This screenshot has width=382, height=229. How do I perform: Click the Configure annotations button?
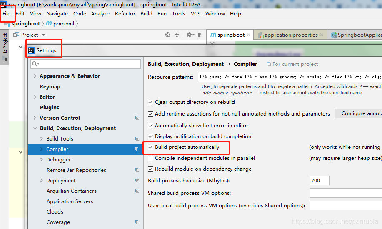358,113
